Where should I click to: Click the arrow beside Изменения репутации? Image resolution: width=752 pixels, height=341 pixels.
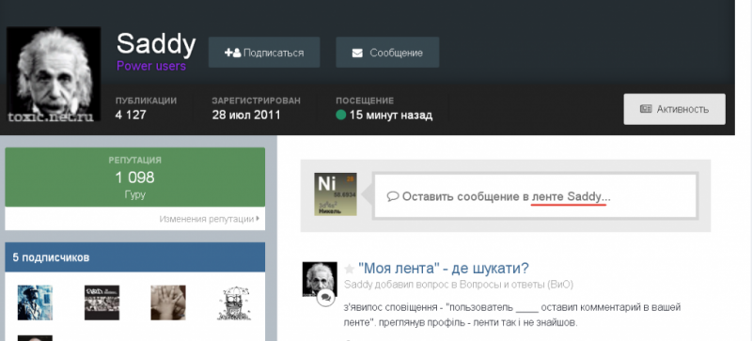[x=258, y=219]
